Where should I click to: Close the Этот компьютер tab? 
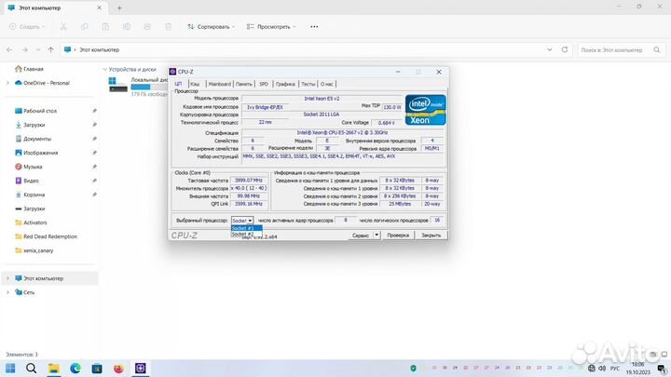click(x=100, y=7)
